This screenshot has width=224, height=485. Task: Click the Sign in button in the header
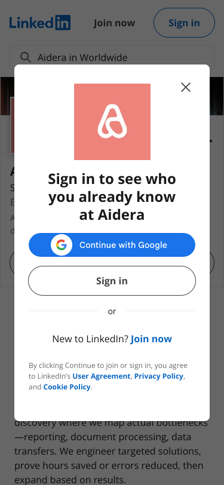click(184, 23)
